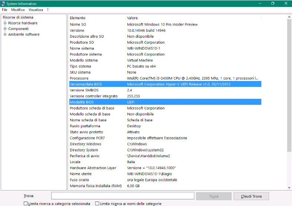This screenshot has height=206, width=292.
Task: Minimize the System Information window
Action: 260,3
